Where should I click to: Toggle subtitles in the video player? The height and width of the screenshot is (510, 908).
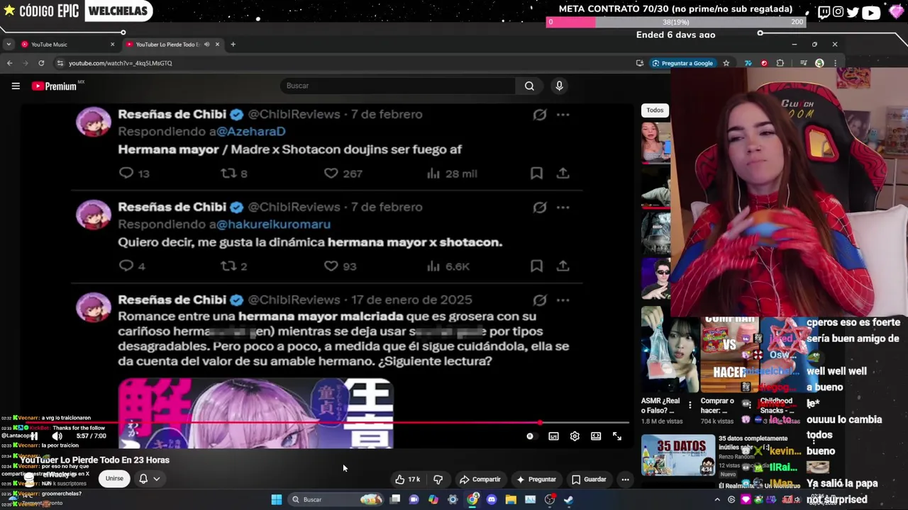click(x=553, y=436)
